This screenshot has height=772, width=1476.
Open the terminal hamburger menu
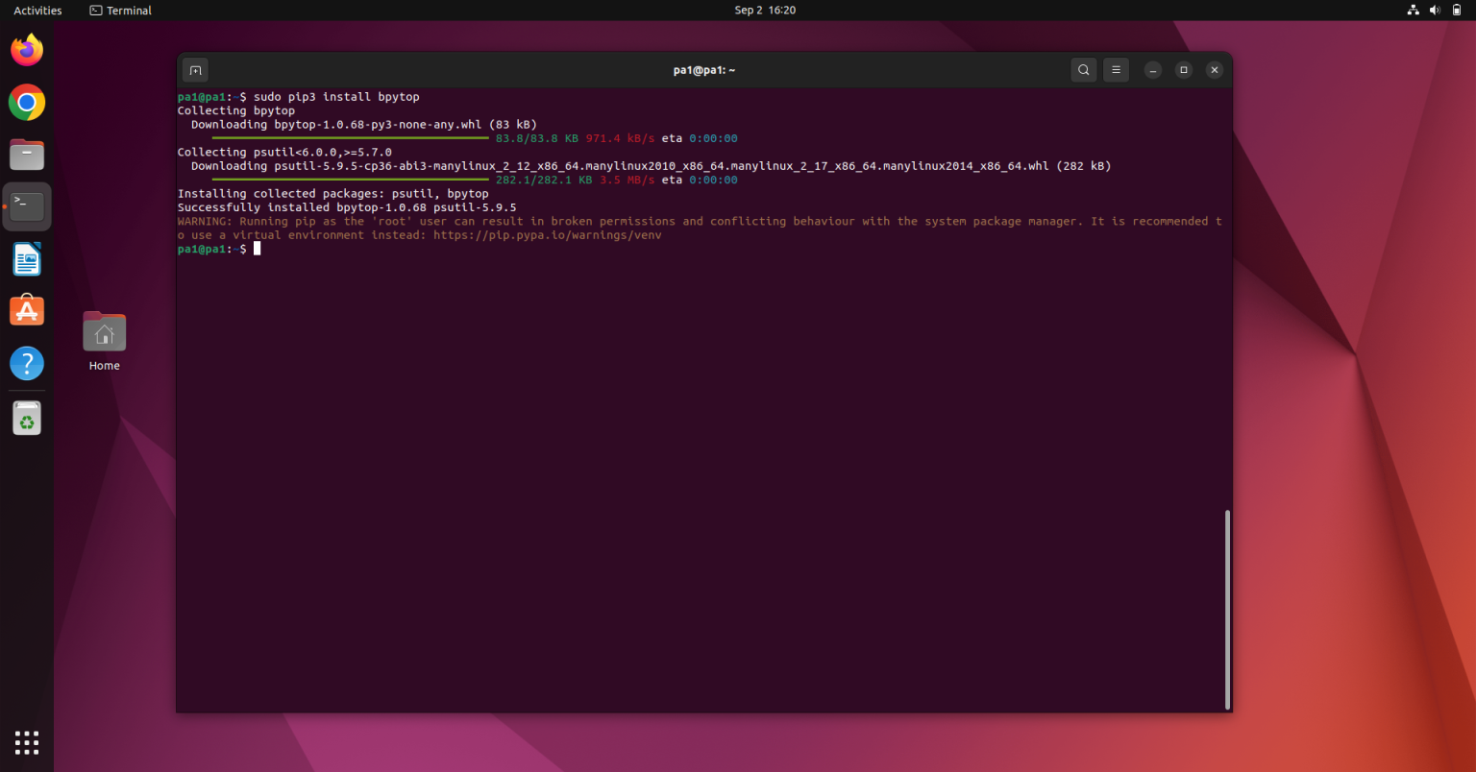(1115, 69)
